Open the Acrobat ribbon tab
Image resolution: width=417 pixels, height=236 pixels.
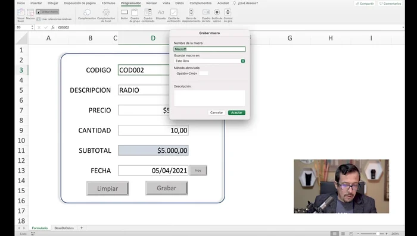[x=223, y=3]
